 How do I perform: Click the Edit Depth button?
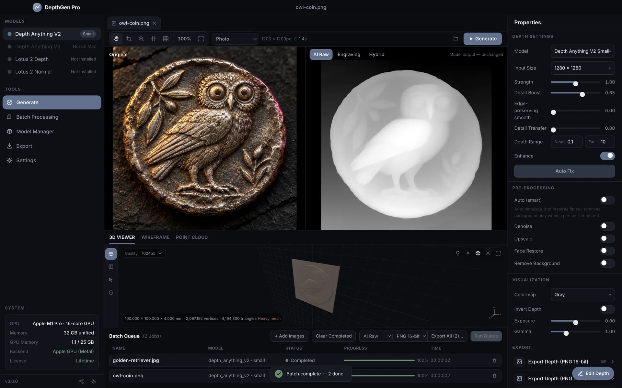[593, 373]
